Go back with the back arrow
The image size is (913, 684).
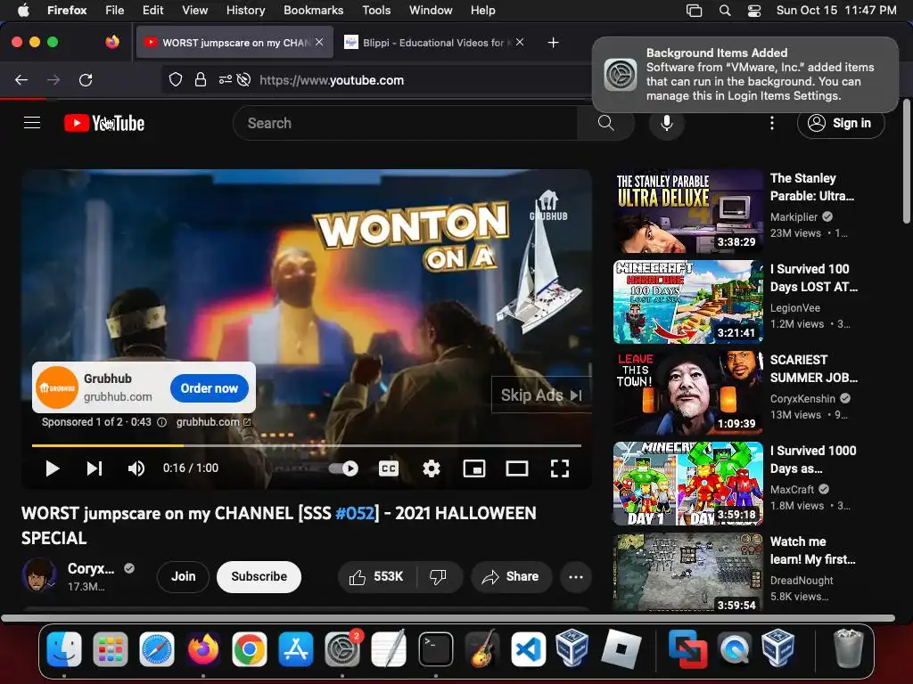click(x=21, y=79)
